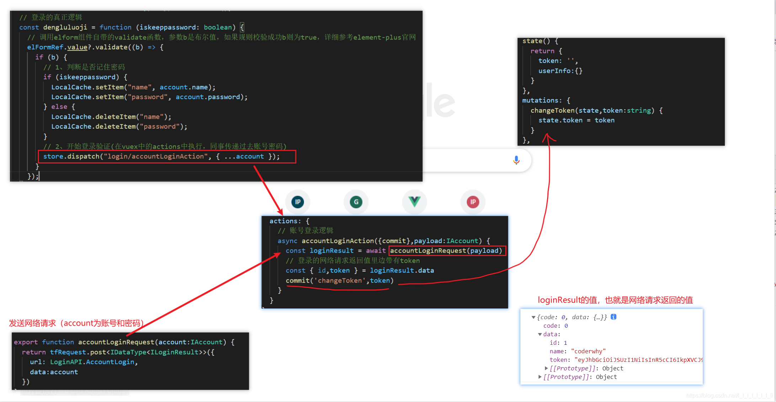
Task: Open the green G shortcut icon
Action: 356,202
